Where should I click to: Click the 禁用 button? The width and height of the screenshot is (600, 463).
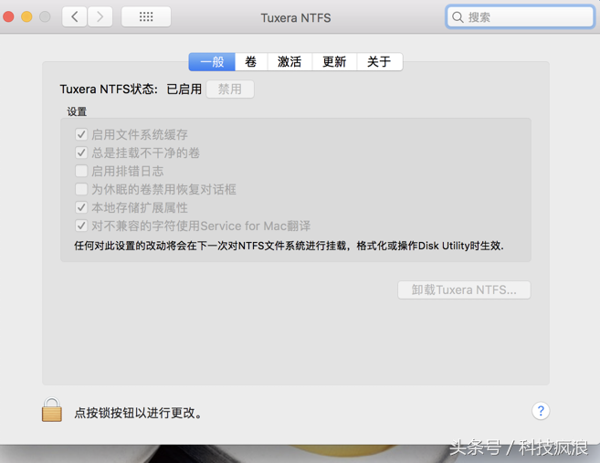coord(230,89)
